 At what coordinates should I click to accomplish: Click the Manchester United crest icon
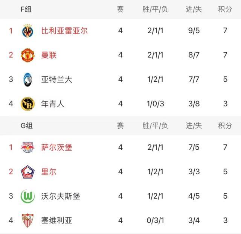click(27, 55)
